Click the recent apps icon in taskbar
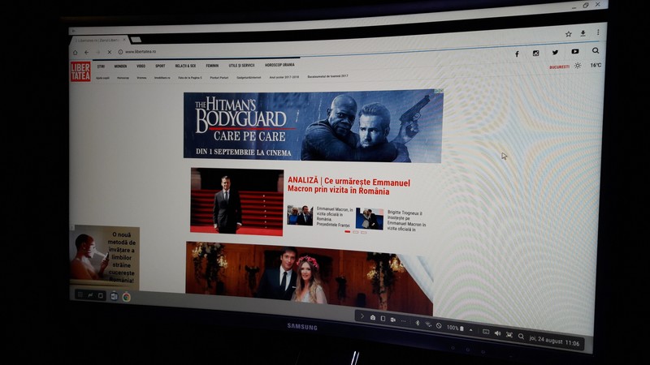 [90, 295]
